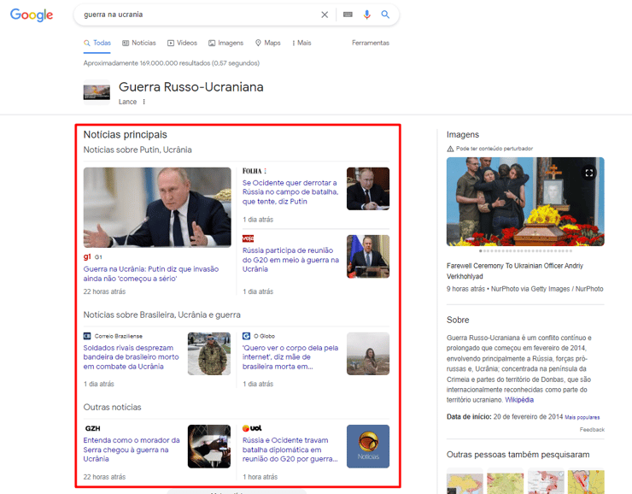Click the 'Notícias principais' heading
The width and height of the screenshot is (632, 494).
(x=125, y=135)
